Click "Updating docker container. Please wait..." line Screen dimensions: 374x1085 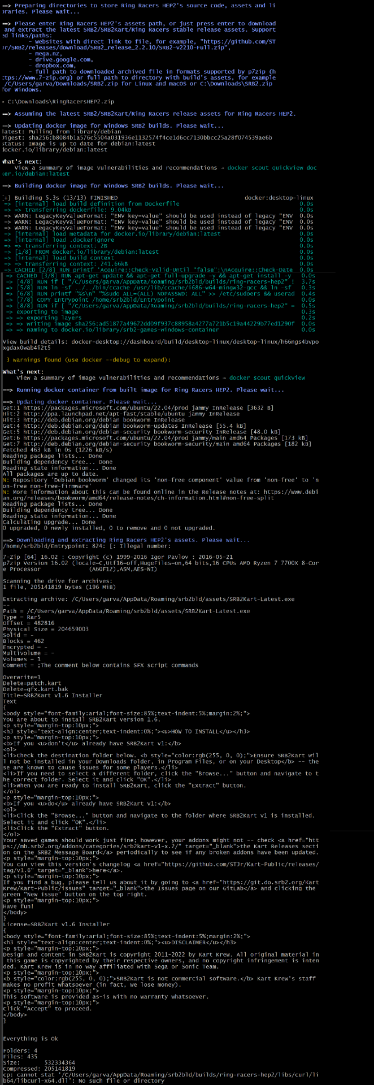[x=80, y=402]
